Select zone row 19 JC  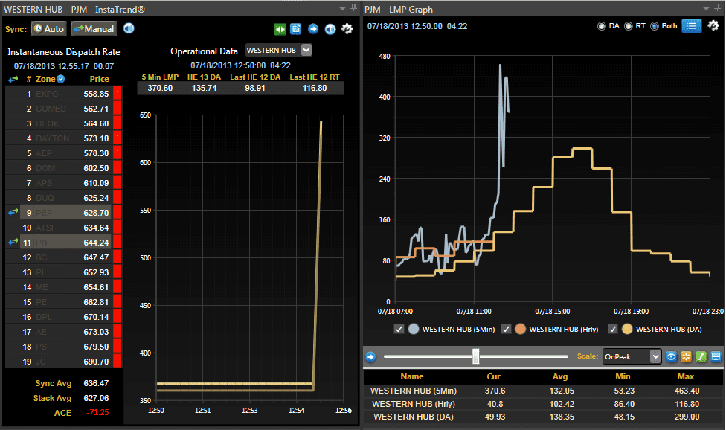coord(63,362)
